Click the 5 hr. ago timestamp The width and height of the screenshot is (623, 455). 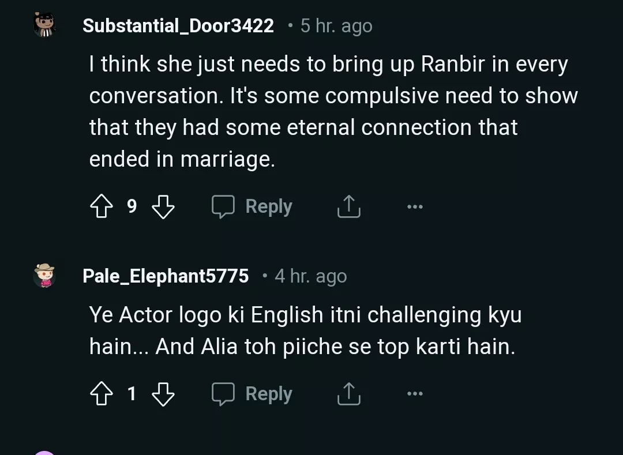tap(336, 26)
